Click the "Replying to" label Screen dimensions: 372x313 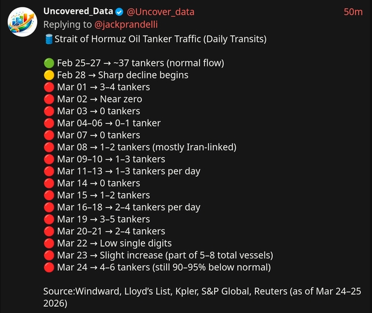[68, 25]
